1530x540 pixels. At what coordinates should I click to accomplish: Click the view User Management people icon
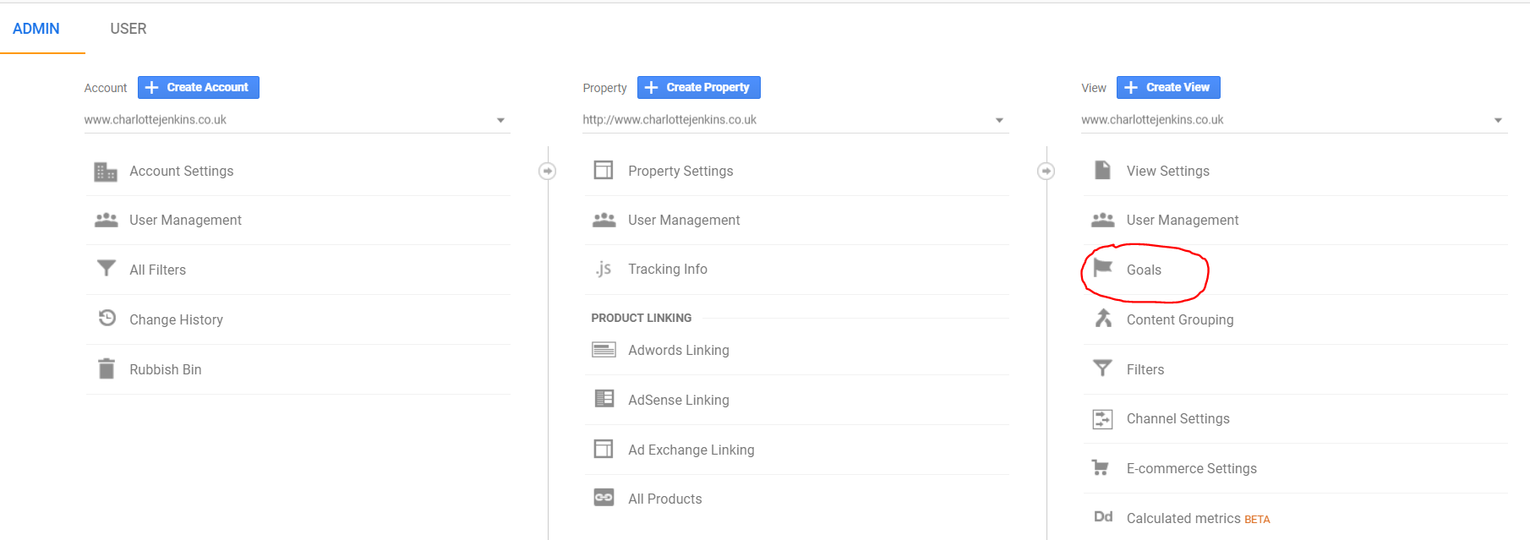coord(1103,220)
